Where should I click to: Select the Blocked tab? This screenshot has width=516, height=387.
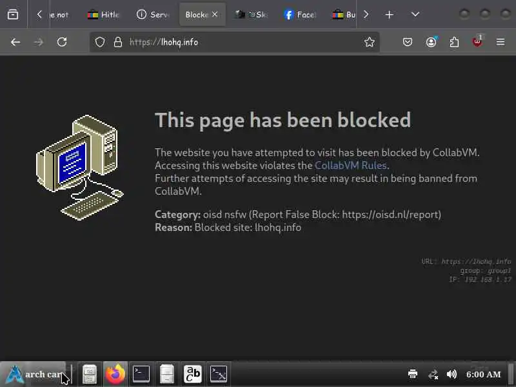(x=197, y=14)
